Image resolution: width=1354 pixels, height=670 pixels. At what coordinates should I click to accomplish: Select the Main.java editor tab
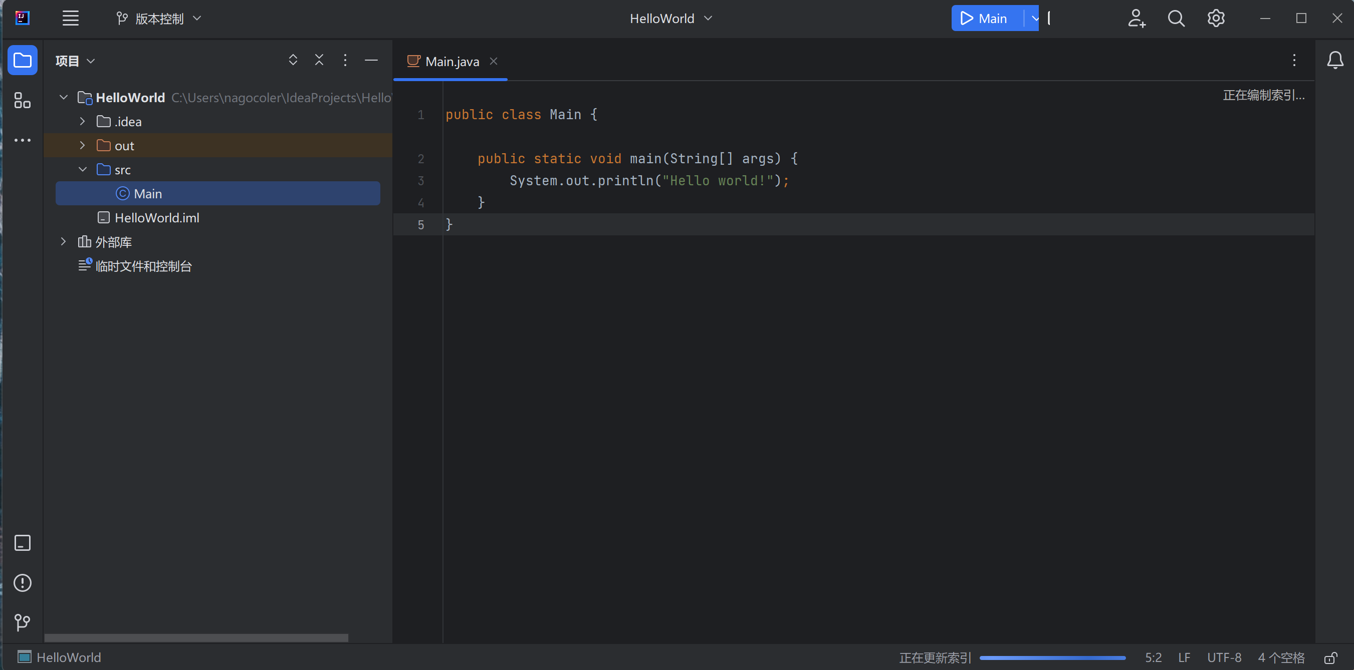pyautogui.click(x=451, y=62)
